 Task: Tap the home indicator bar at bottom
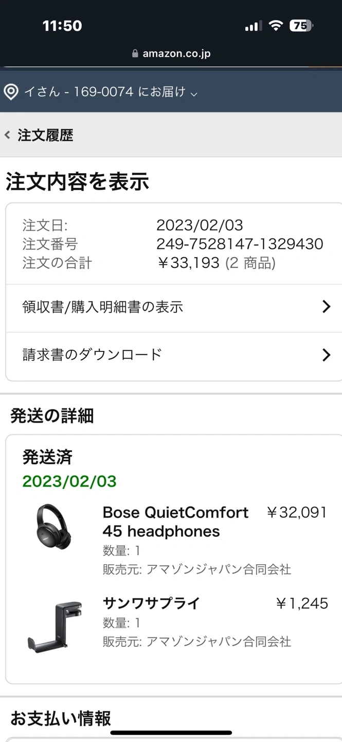(171, 732)
